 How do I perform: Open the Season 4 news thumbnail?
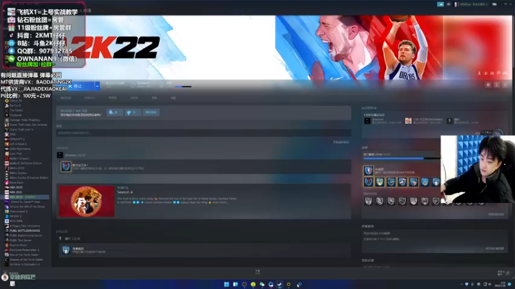tap(87, 201)
